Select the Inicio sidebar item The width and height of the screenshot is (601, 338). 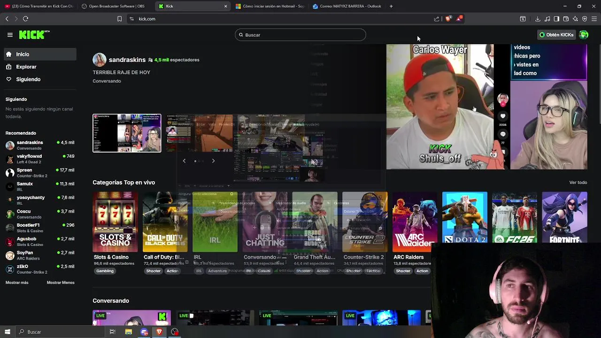[x=39, y=54]
